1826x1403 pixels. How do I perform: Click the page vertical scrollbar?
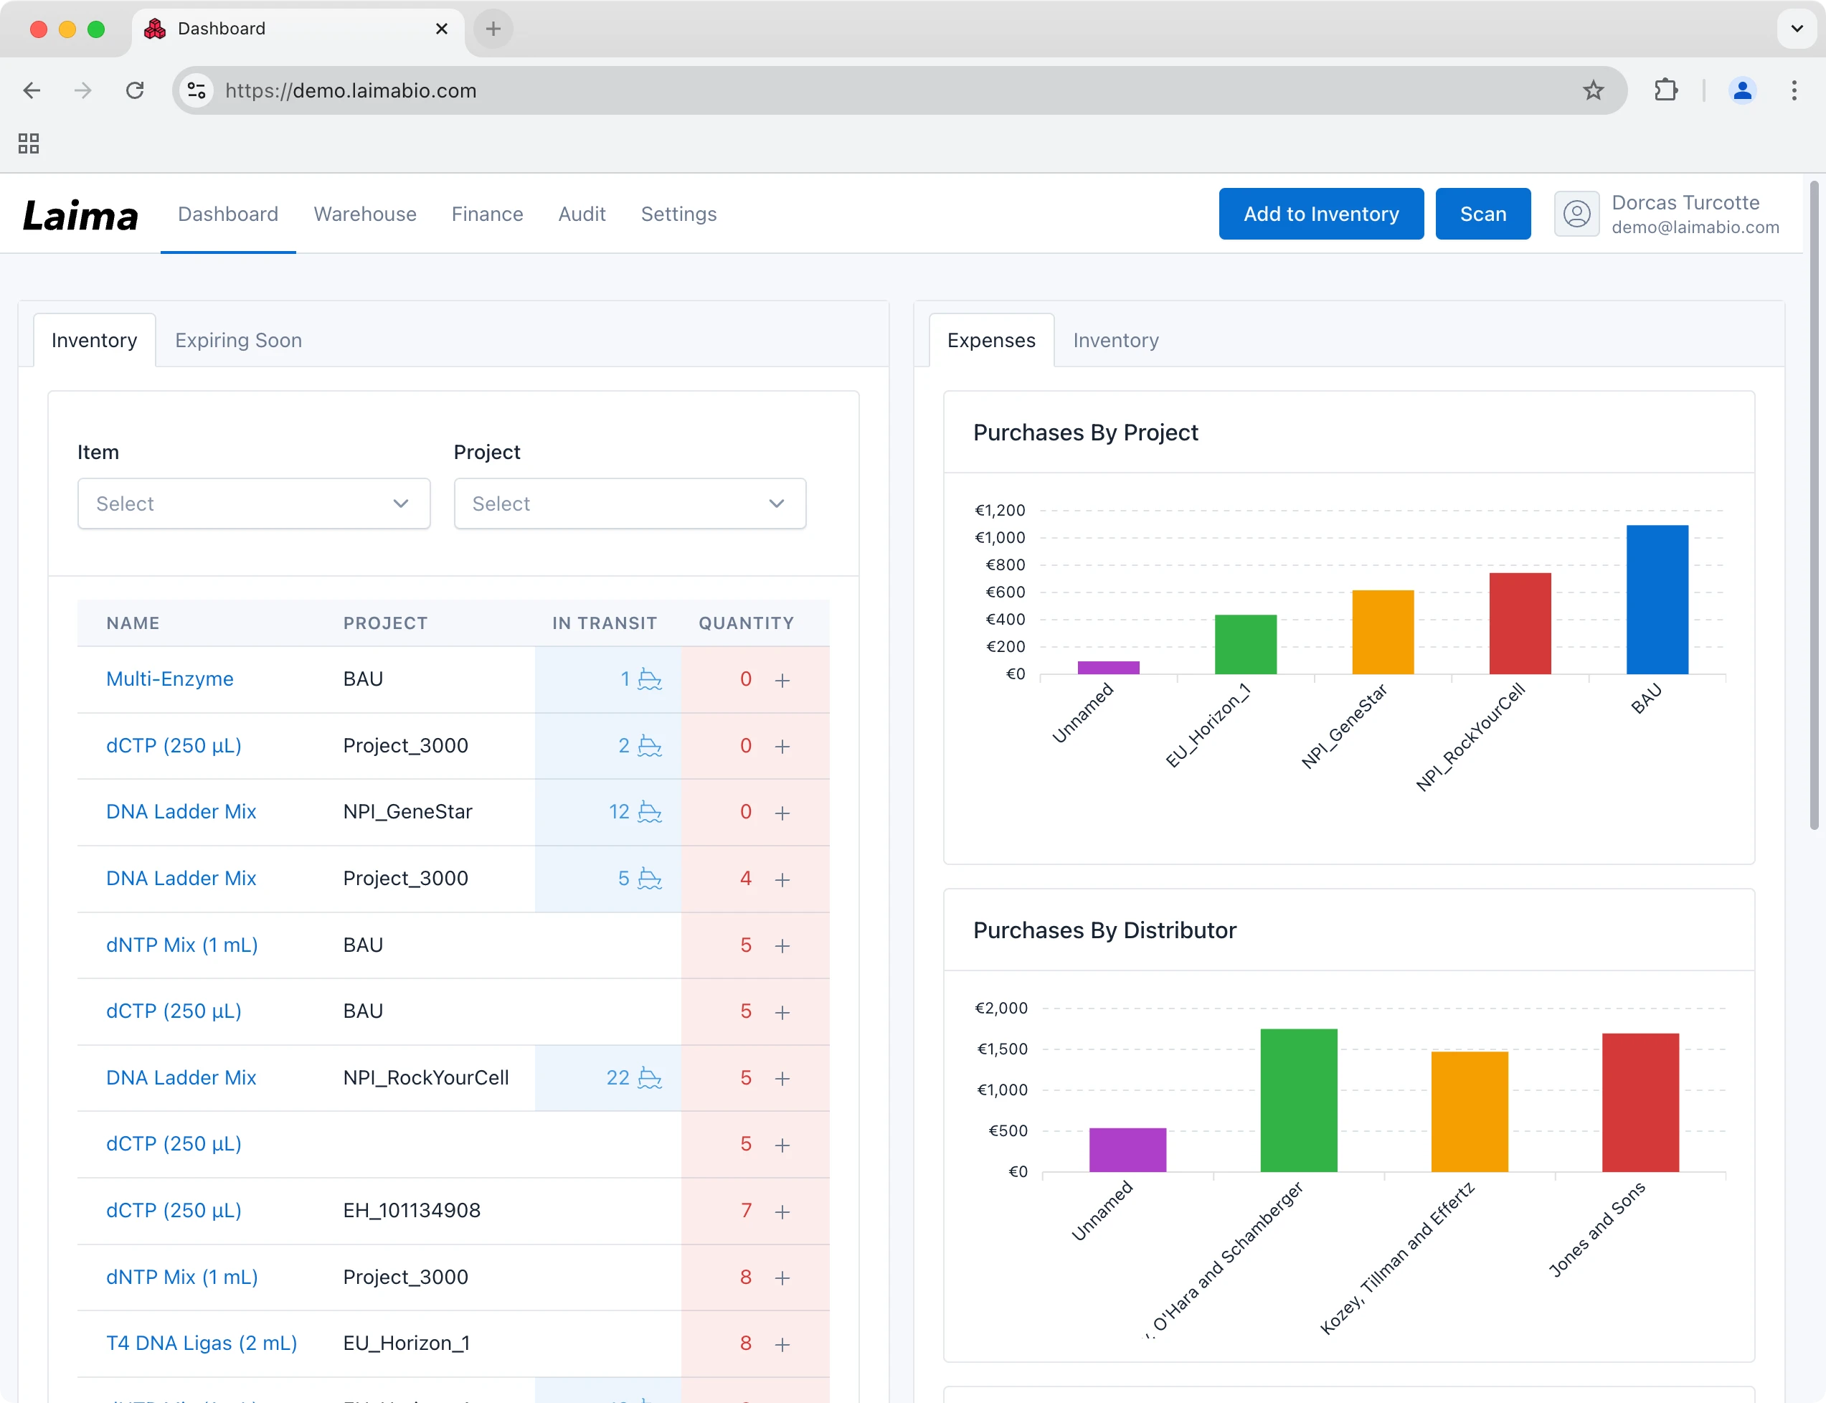pyautogui.click(x=1814, y=505)
